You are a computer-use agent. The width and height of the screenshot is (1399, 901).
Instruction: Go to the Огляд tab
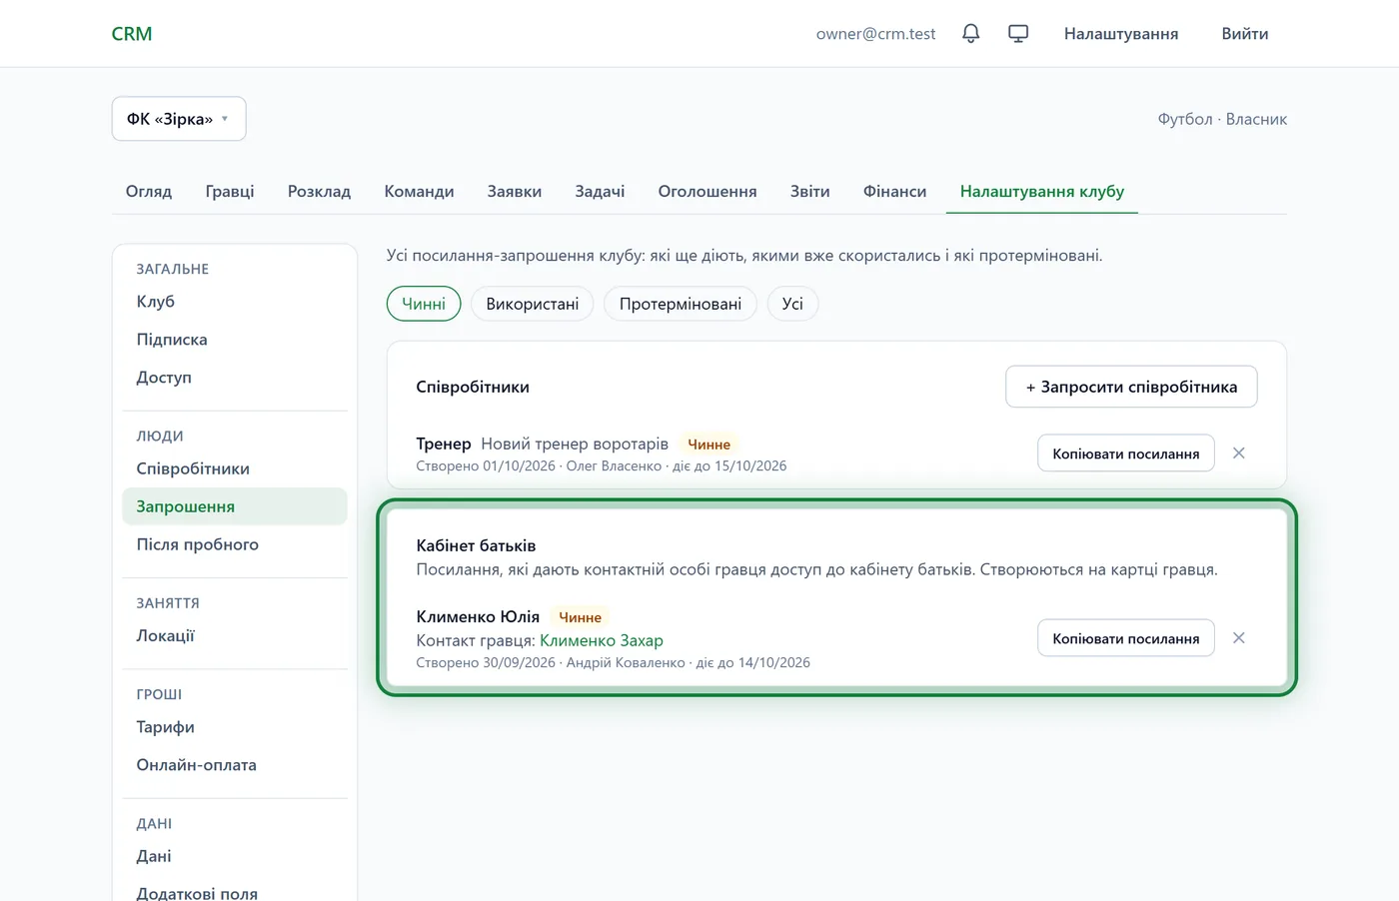click(149, 191)
